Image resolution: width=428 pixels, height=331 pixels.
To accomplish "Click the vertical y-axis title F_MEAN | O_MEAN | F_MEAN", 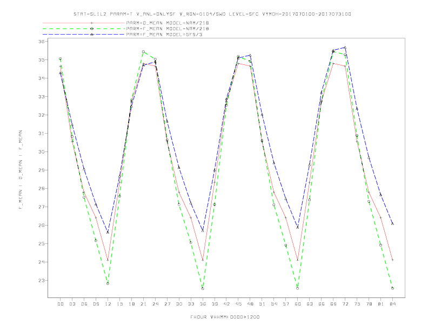I will (x=21, y=170).
